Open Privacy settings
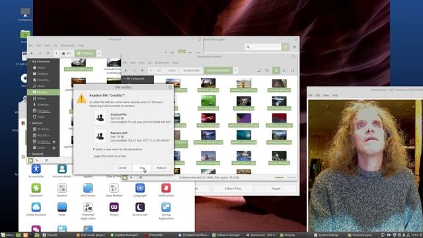Image resolution: width=423 pixels, height=238 pixels. point(114,210)
